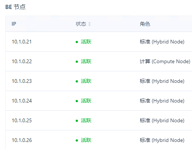Click green status dot for 10.1.0.24
Screen dimensions: 192x149
coord(77,101)
